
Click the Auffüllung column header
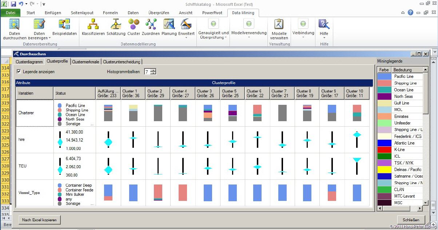tap(108, 93)
